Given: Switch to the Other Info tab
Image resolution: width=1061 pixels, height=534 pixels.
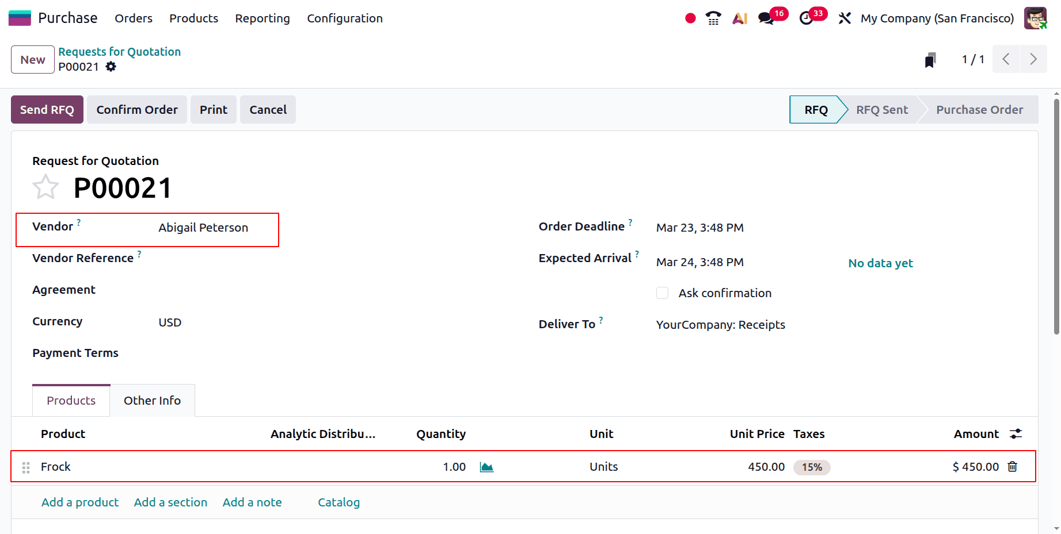Looking at the screenshot, I should [x=153, y=401].
